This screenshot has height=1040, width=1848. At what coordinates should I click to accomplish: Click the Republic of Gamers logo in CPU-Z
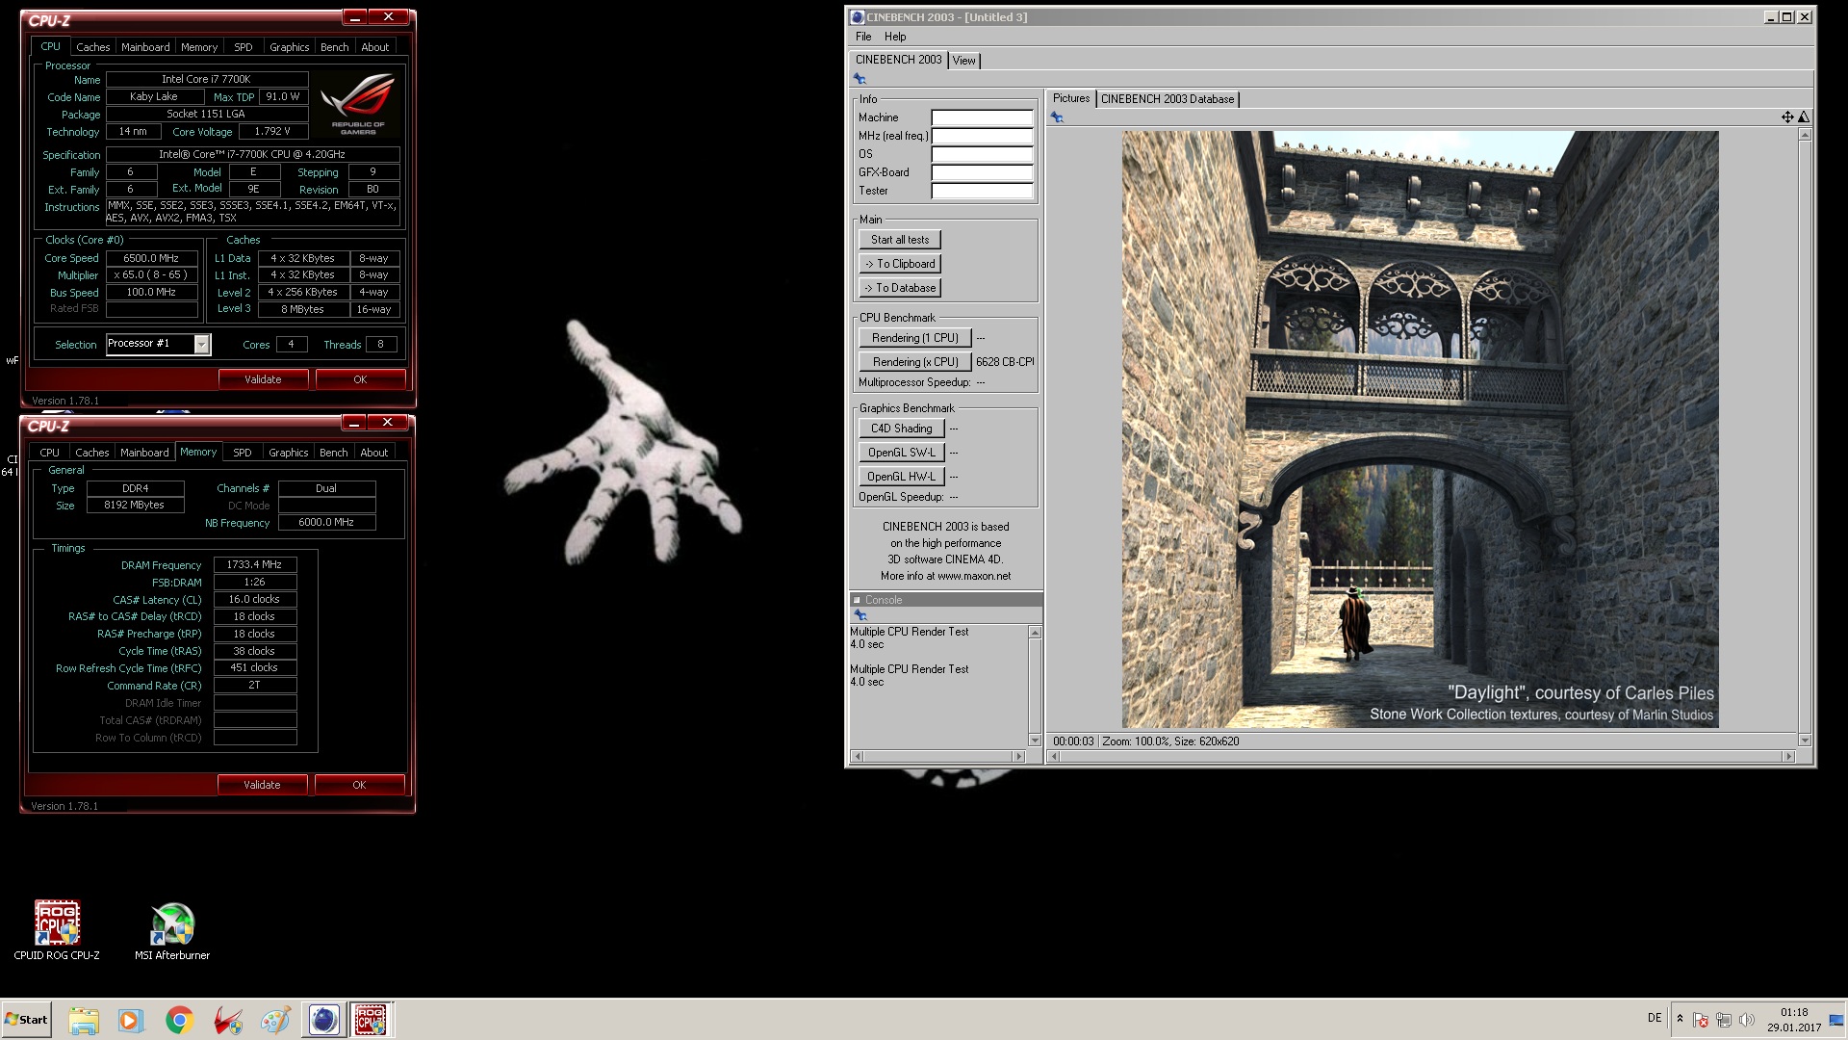pyautogui.click(x=358, y=104)
